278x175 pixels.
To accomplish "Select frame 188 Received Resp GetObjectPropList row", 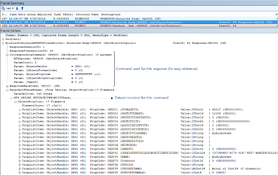I will (139, 22).
